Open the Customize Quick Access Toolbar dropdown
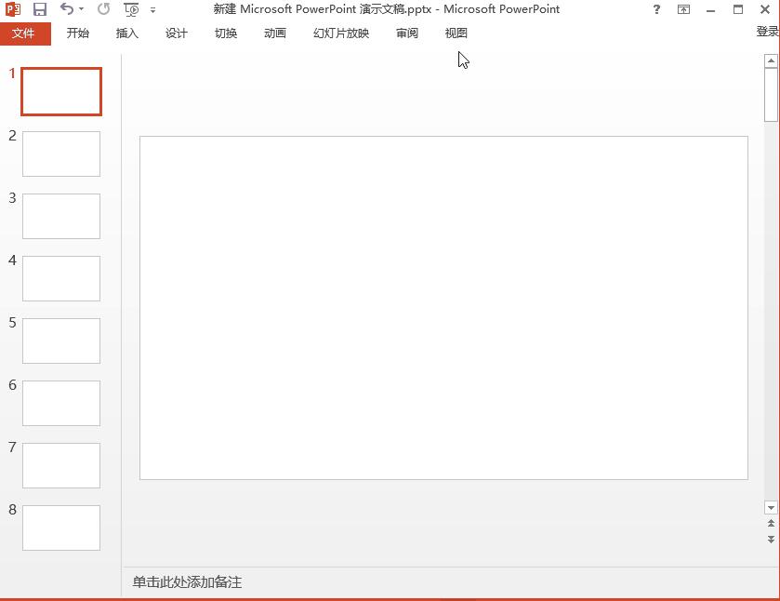Screen dimensions: 780x601 (153, 10)
